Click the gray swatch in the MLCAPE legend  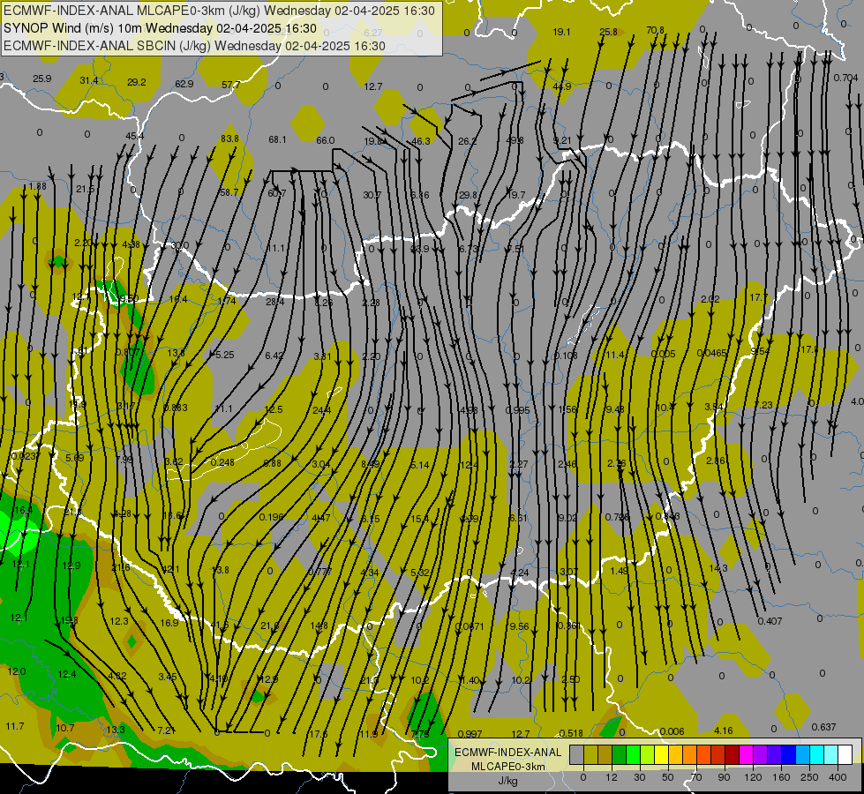tap(576, 755)
